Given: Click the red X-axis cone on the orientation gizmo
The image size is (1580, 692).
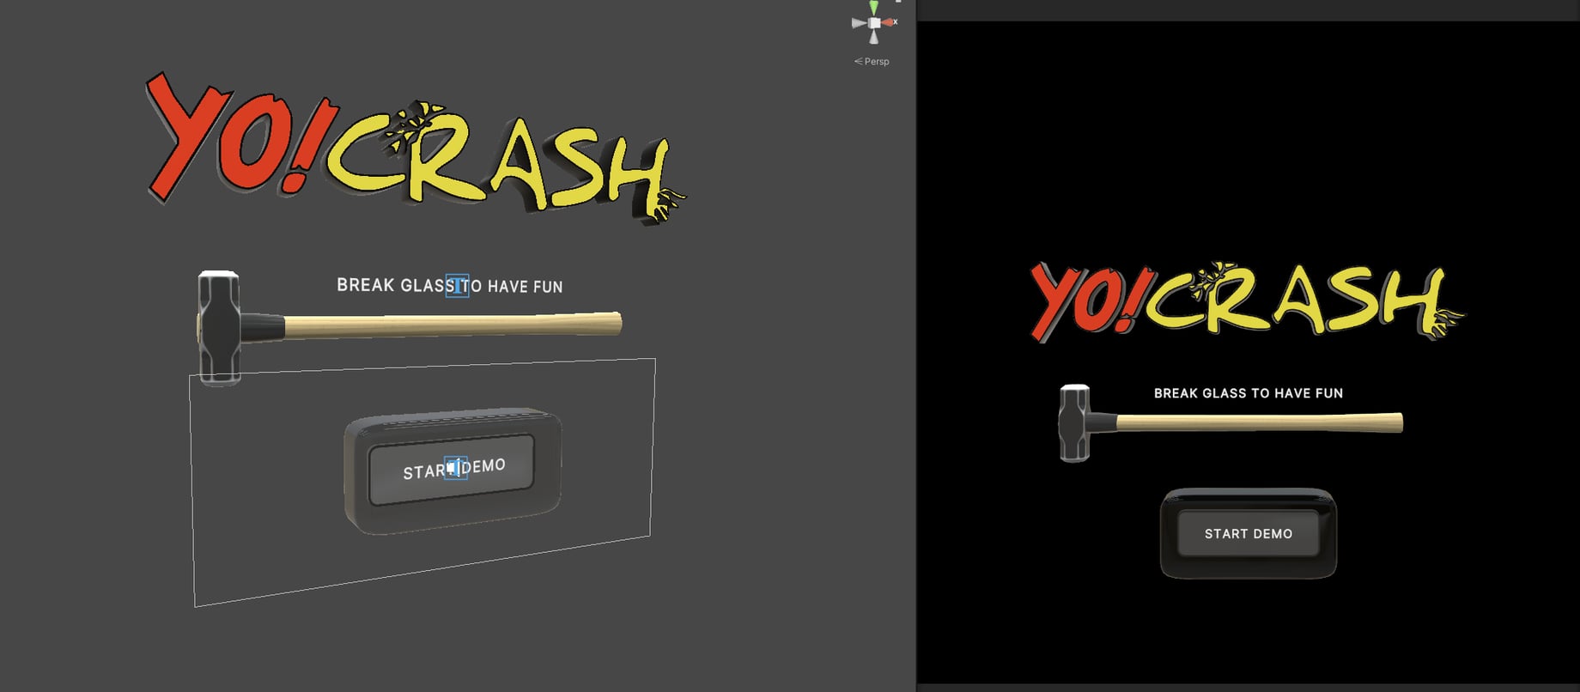Looking at the screenshot, I should pos(889,22).
